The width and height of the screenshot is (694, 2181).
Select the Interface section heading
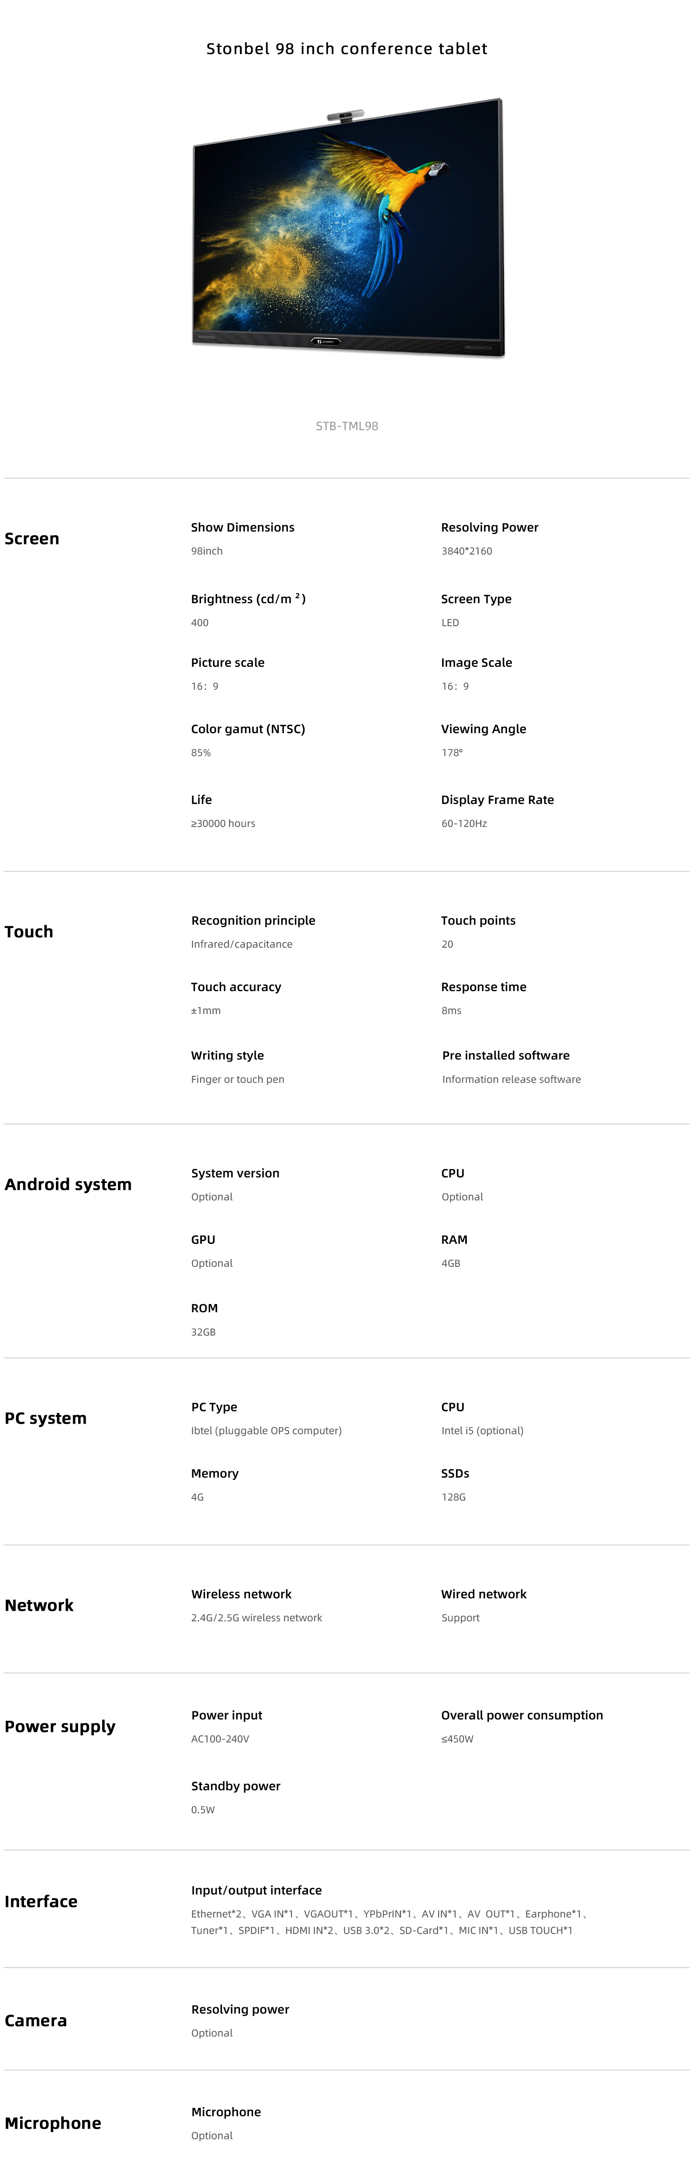pyautogui.click(x=41, y=1902)
